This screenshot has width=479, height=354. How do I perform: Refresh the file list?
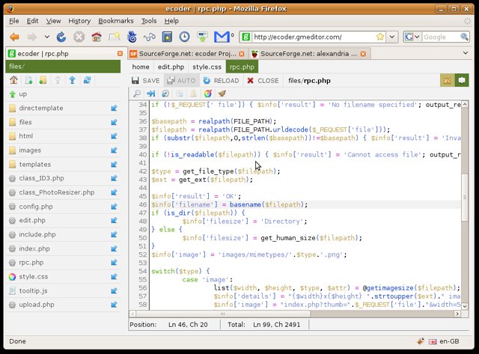pos(87,80)
